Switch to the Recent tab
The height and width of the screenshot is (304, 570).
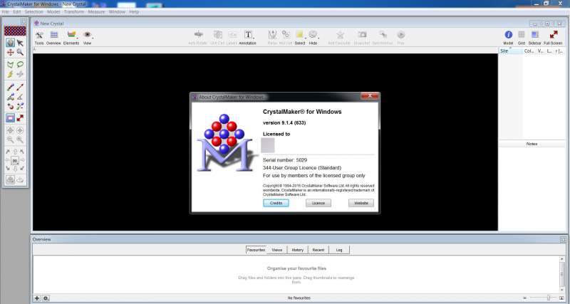tap(318, 250)
